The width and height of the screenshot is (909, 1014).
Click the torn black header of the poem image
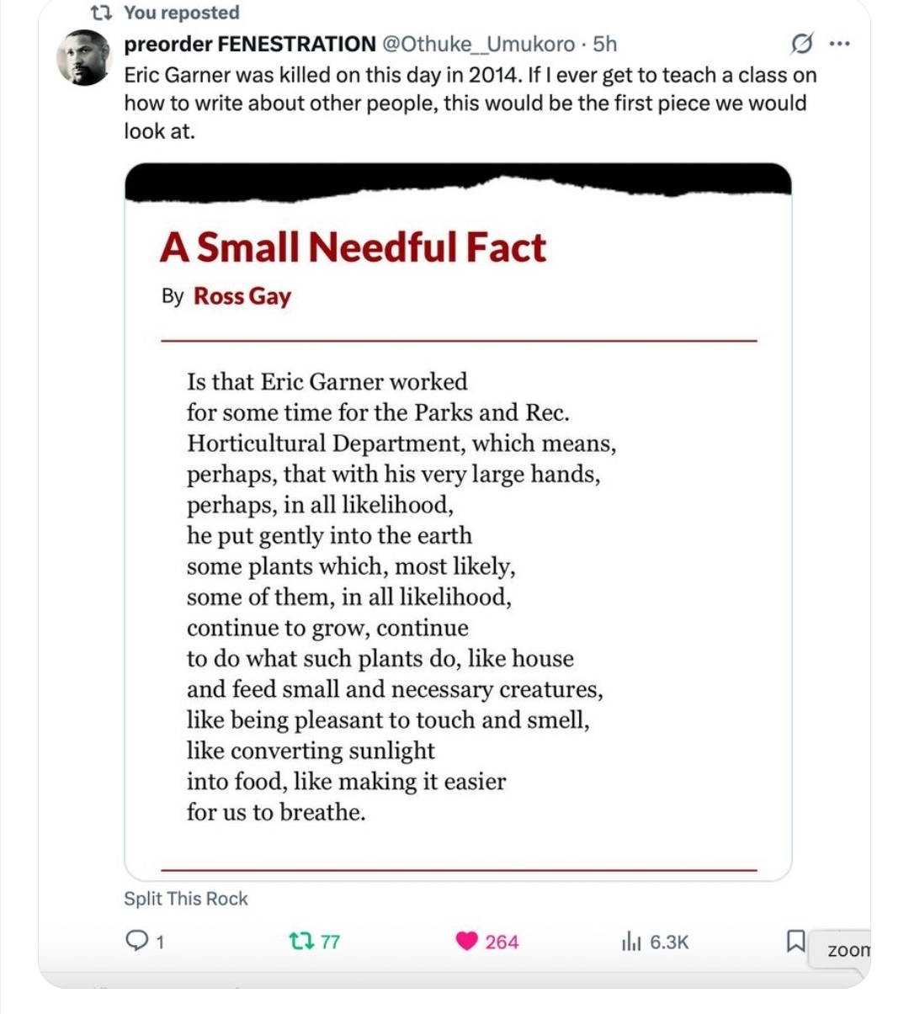point(458,182)
